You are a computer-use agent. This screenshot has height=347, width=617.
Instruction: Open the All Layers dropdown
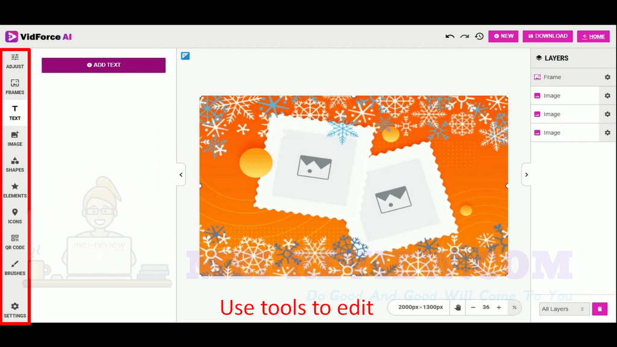[564, 309]
